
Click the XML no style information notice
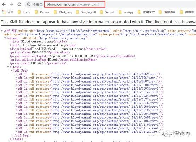98,22
